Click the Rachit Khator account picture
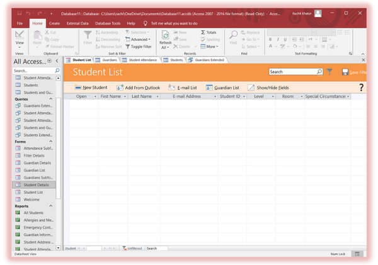 point(318,13)
